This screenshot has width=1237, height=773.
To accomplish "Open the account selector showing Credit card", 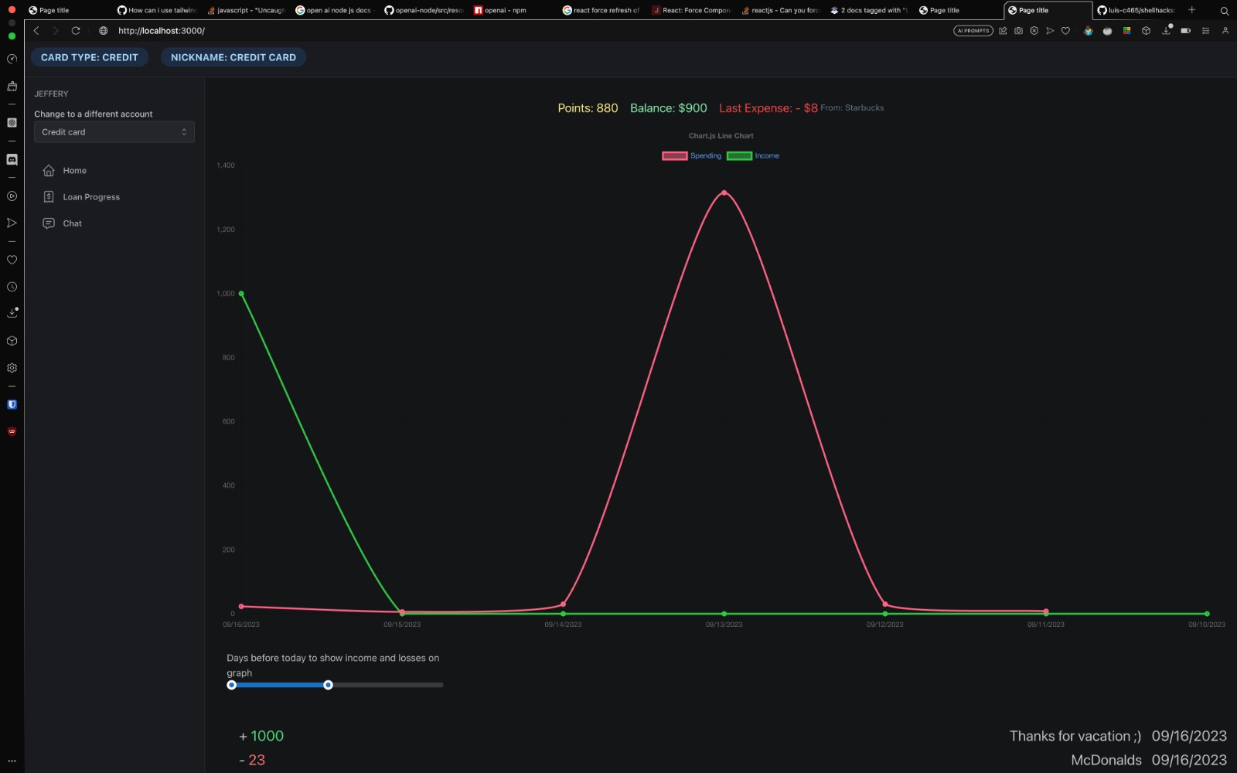I will [x=114, y=132].
